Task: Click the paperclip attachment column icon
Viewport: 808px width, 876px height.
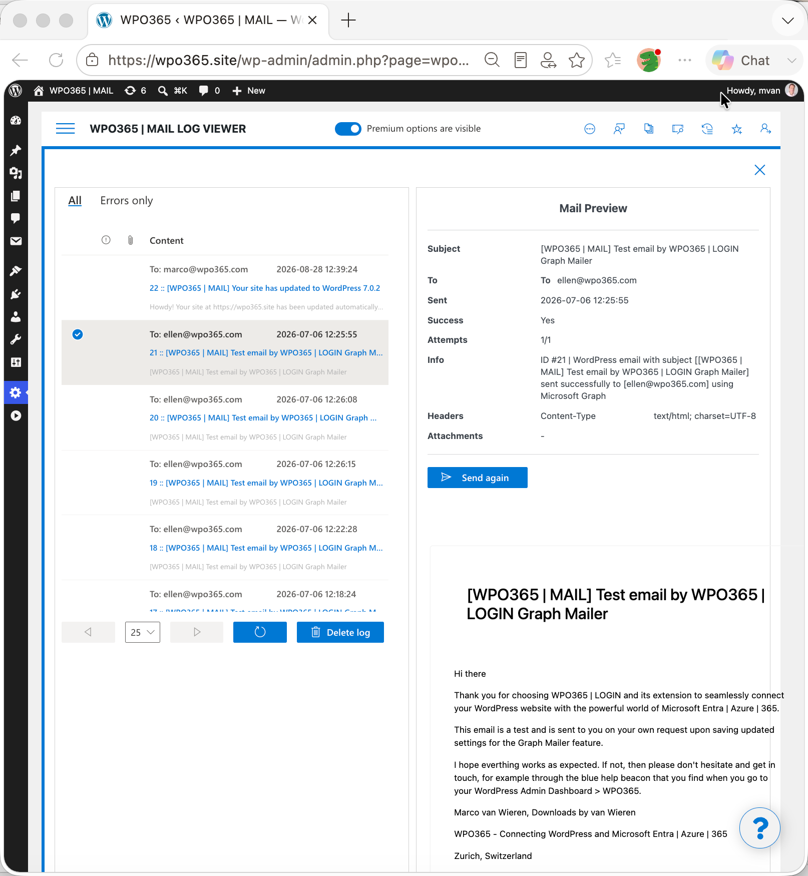Action: click(130, 240)
